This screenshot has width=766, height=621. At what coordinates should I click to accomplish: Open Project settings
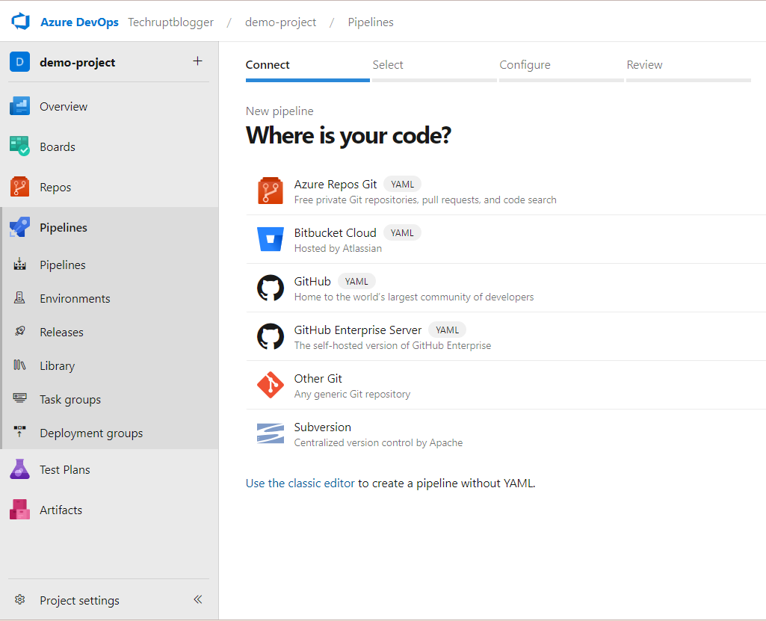pos(79,600)
